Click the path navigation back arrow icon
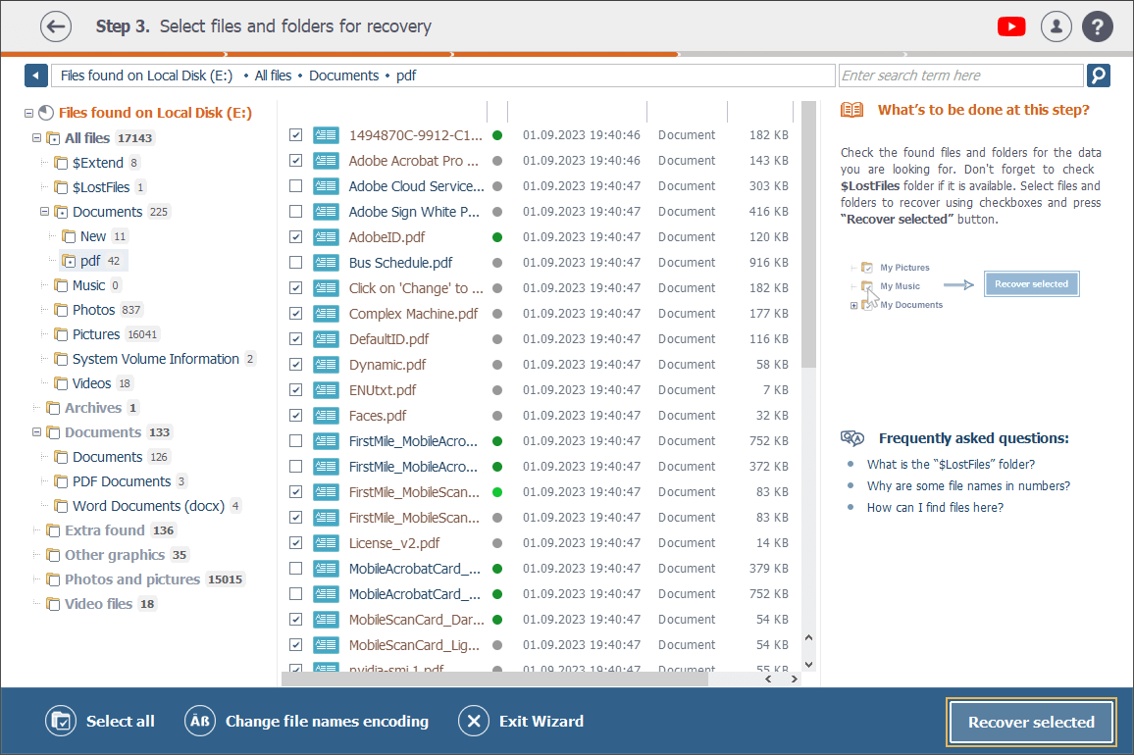The width and height of the screenshot is (1134, 755). click(x=36, y=75)
